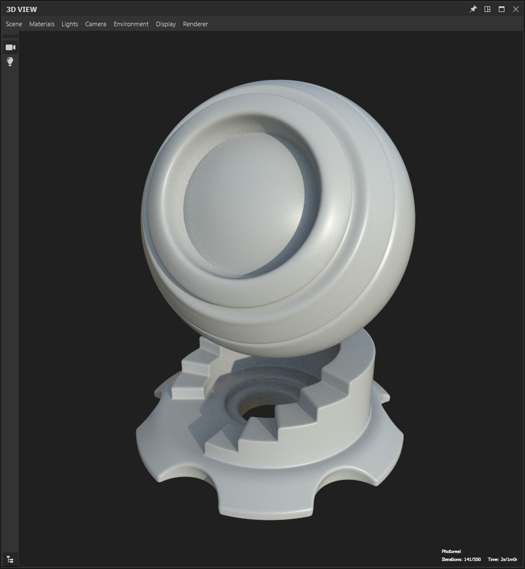Maximize the 3D View panel
This screenshot has width=525, height=569.
502,9
